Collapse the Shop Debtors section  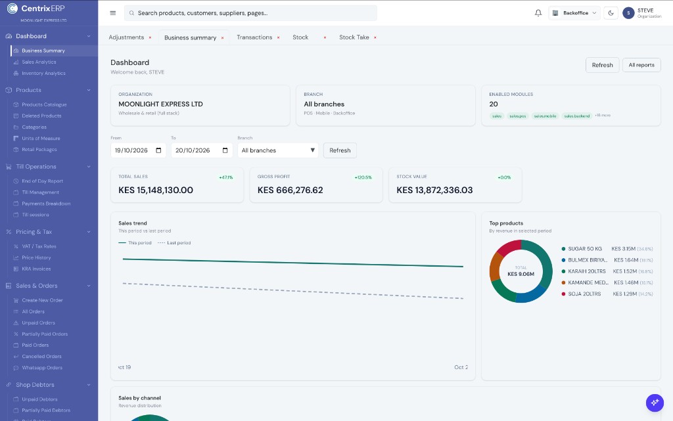(89, 385)
